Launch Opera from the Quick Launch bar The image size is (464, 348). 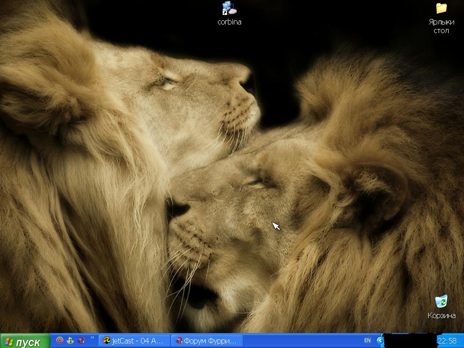click(x=82, y=340)
